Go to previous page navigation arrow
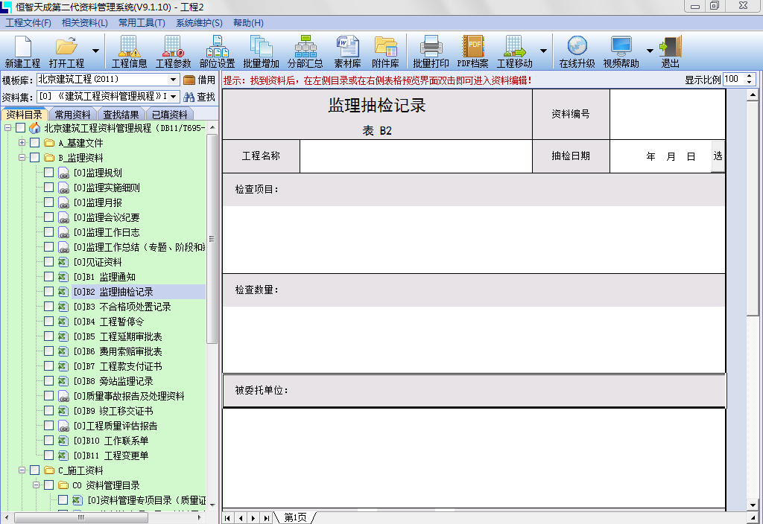Viewport: 763px width, 524px height. tap(241, 518)
